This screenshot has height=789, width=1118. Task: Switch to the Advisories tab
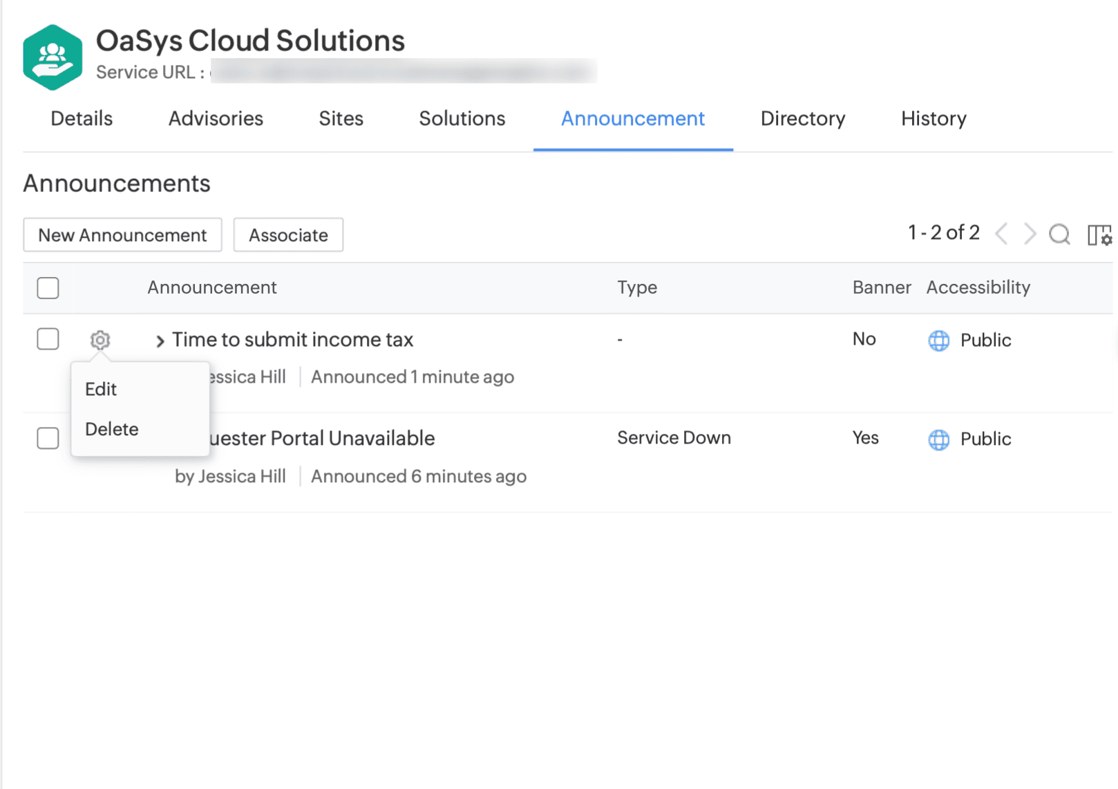216,119
